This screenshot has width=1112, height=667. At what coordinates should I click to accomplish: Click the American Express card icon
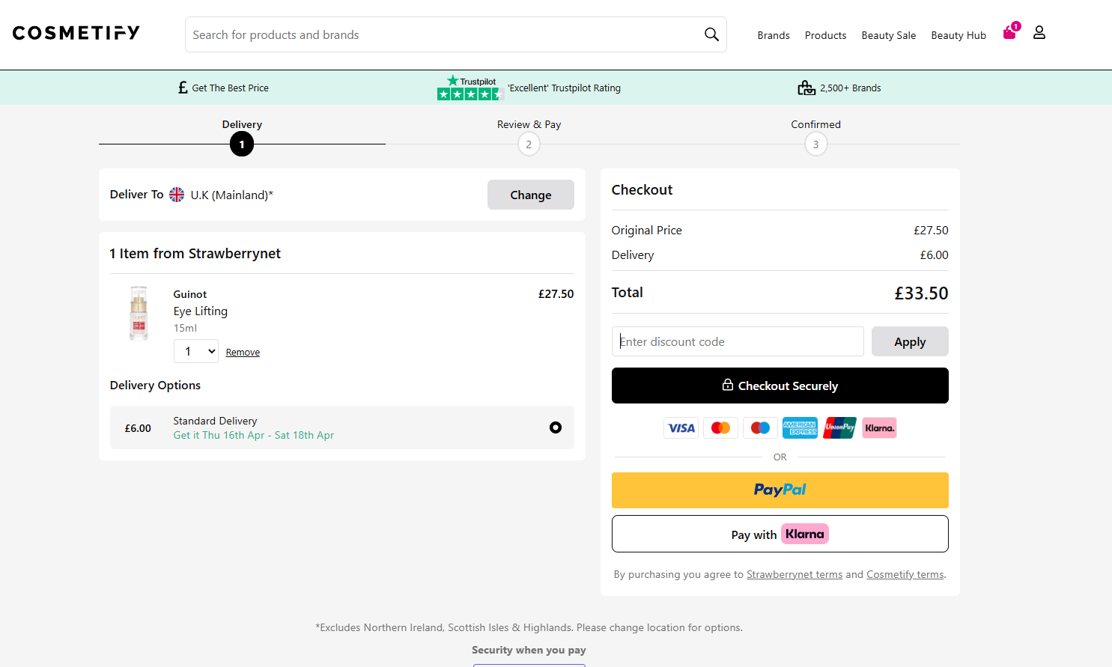point(800,428)
